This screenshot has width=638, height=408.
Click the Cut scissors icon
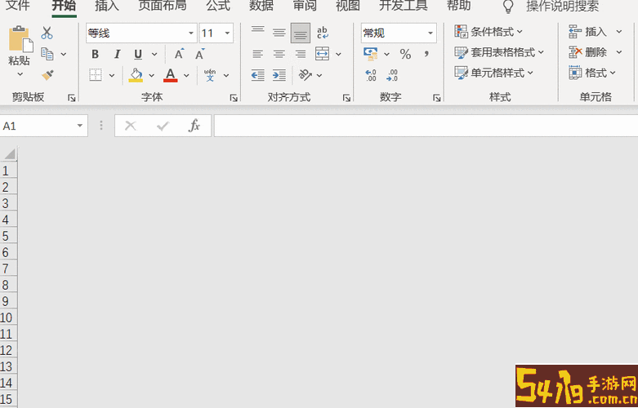pos(47,33)
